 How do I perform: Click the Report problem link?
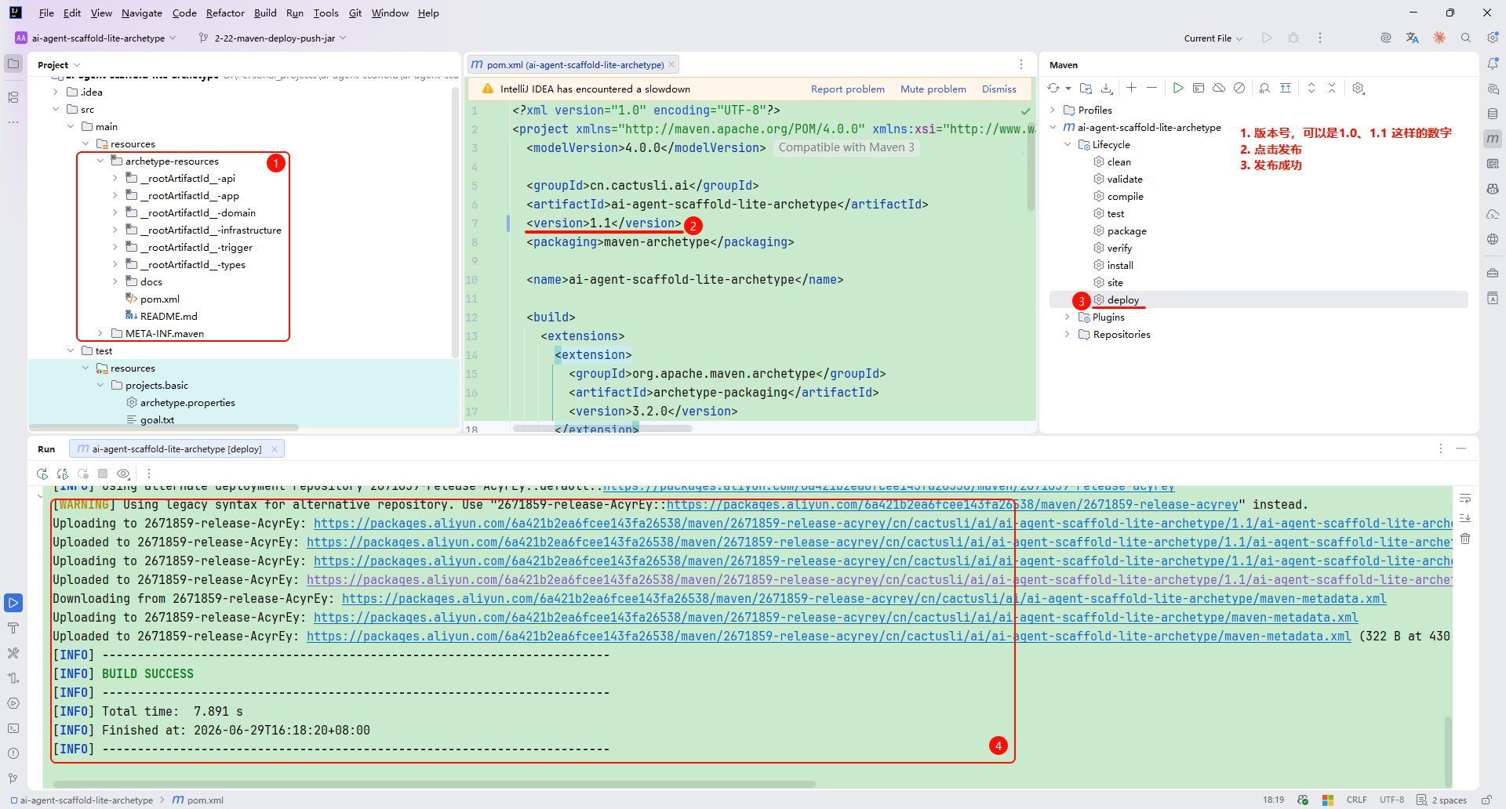pos(848,89)
